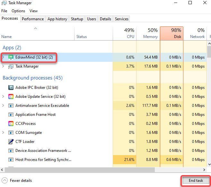Click the COM Surrogate icon
Screen dimensions: 211x187
[x=11, y=133]
